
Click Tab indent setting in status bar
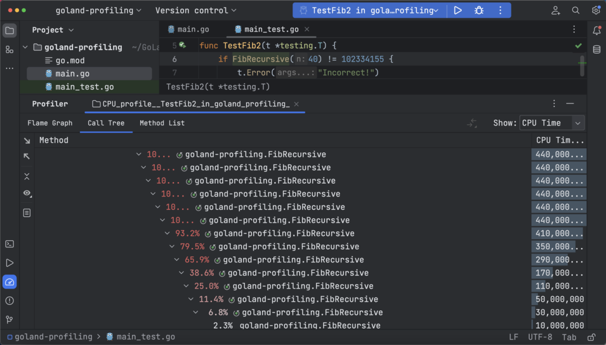point(569,337)
